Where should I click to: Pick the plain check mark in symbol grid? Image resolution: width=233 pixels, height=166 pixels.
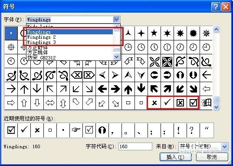(167, 103)
